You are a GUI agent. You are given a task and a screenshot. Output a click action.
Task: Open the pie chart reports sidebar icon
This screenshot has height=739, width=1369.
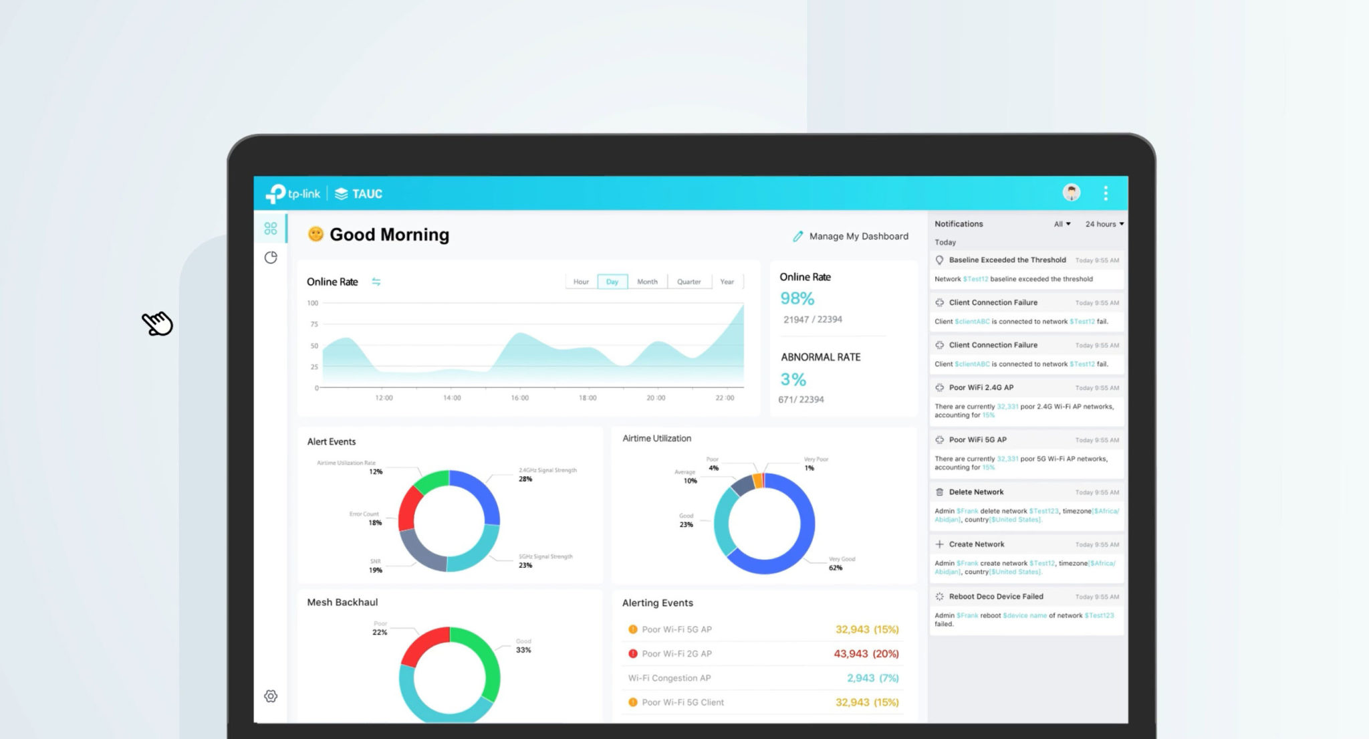click(x=271, y=257)
